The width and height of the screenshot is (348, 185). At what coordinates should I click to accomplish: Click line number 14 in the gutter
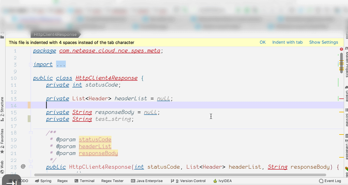click(x=14, y=106)
